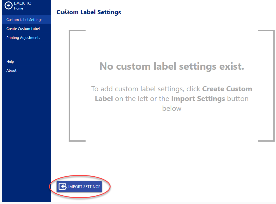
Task: Show the About page from the sidebar
Action: (11, 71)
